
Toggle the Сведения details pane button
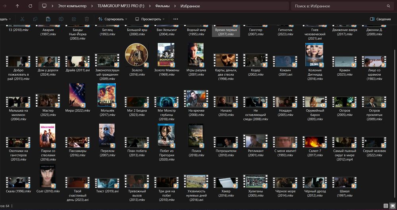380,19
